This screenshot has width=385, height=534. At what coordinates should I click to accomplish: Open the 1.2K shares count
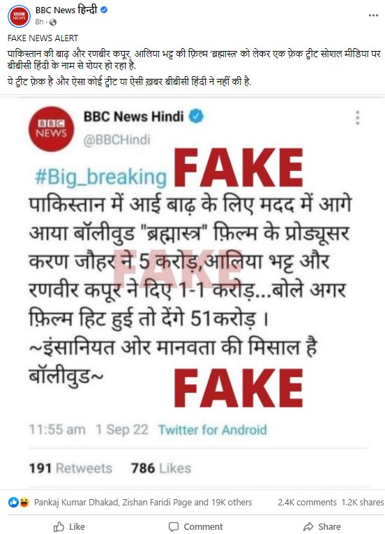click(x=362, y=503)
